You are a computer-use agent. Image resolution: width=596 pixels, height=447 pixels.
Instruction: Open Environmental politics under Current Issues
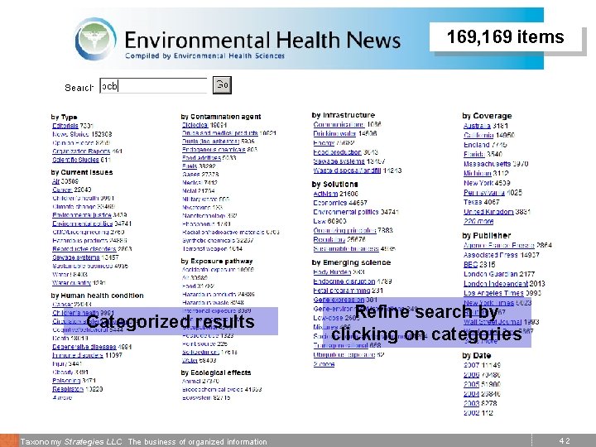[83, 223]
